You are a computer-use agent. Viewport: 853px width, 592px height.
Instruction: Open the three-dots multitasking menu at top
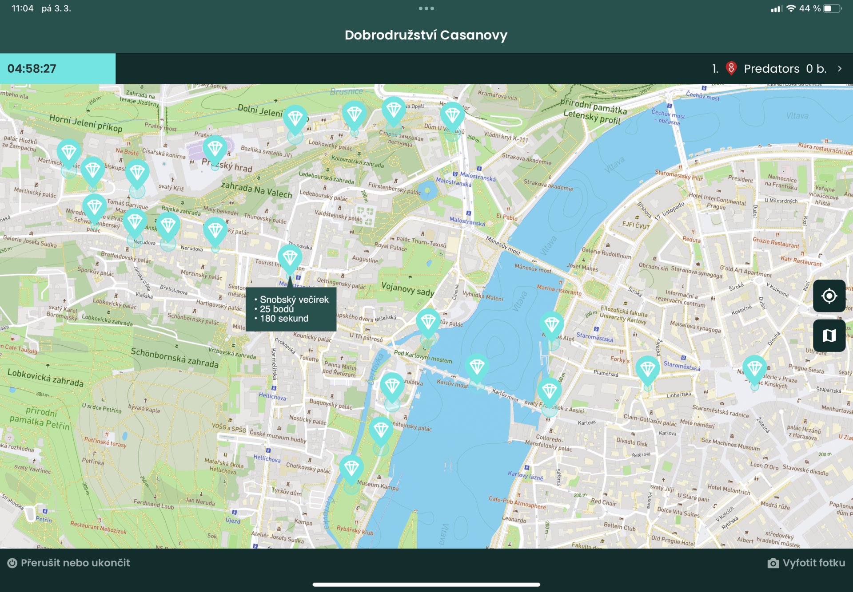click(426, 8)
